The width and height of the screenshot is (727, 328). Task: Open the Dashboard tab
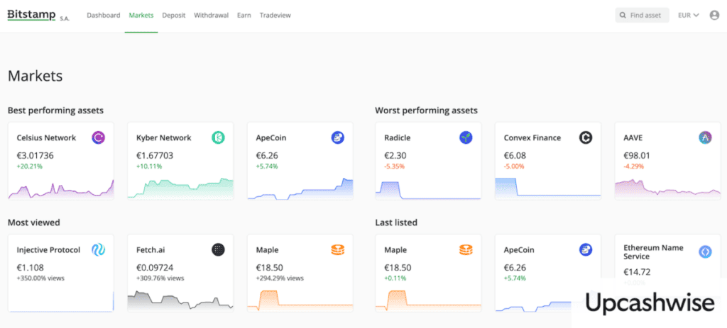pos(104,16)
